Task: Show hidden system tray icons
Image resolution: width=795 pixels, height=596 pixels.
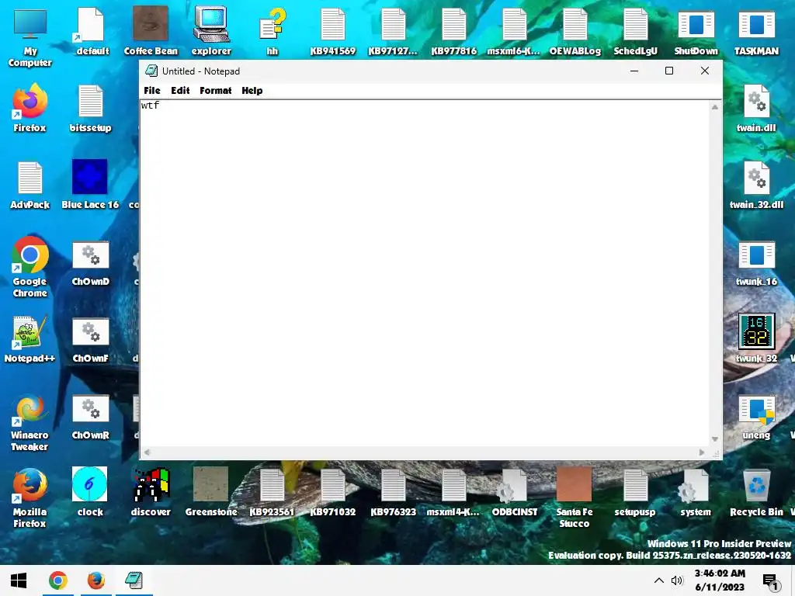Action: click(x=658, y=580)
